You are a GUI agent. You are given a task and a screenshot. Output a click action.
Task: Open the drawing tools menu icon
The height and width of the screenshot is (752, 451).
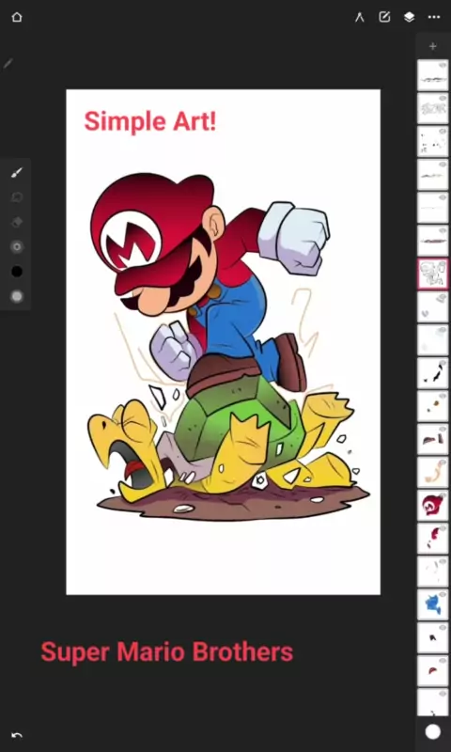(x=360, y=17)
